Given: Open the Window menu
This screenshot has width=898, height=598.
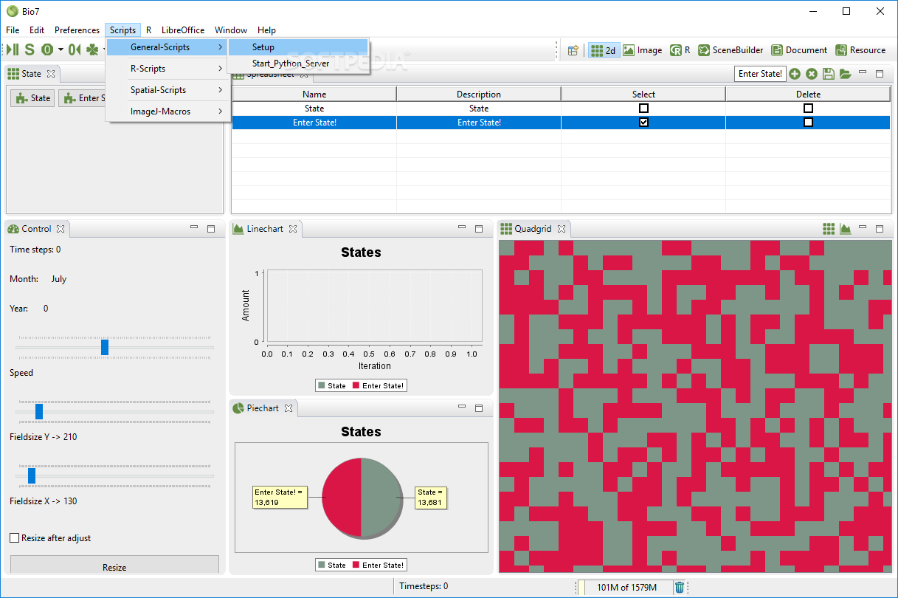Looking at the screenshot, I should pyautogui.click(x=231, y=30).
